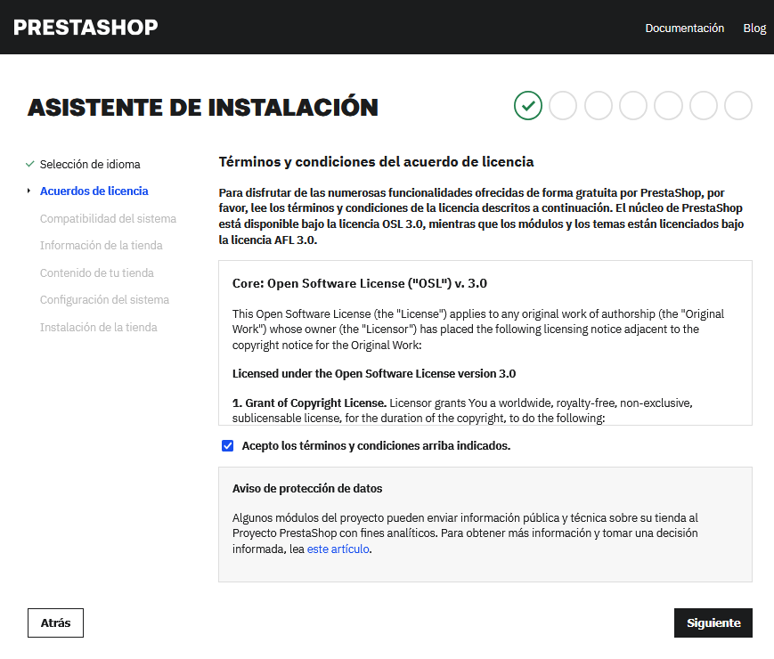Image resolution: width=774 pixels, height=659 pixels.
Task: Uncheck the Acepto los términos checkbox
Action: (x=227, y=446)
